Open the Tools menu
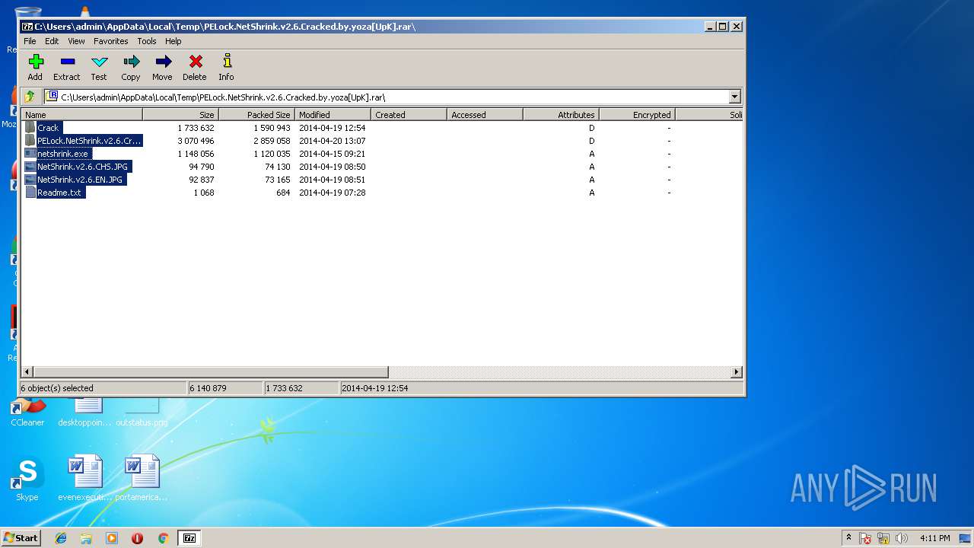974x548 pixels. 147,41
